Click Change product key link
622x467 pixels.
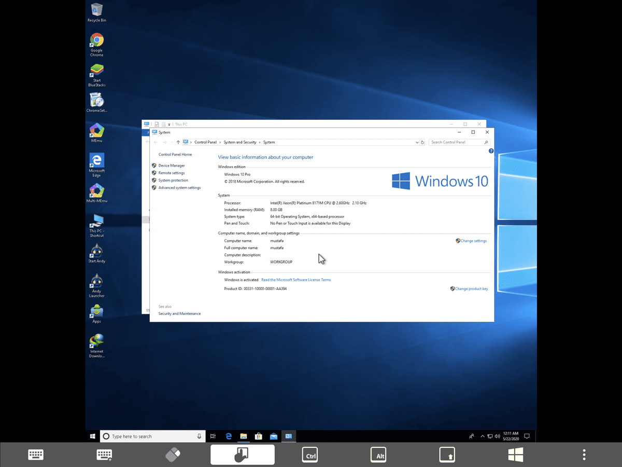coord(471,289)
